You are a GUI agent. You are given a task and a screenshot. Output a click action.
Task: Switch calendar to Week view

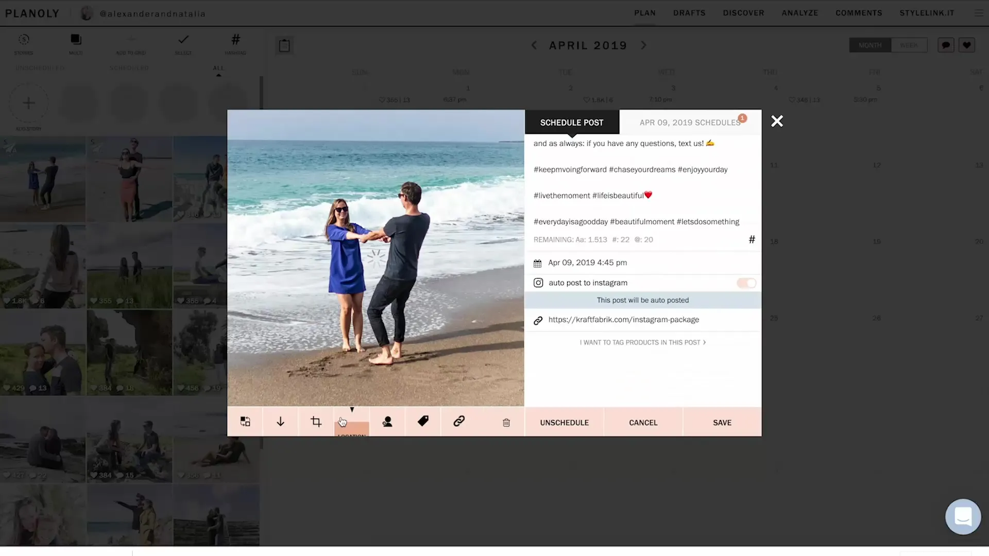[x=909, y=45]
